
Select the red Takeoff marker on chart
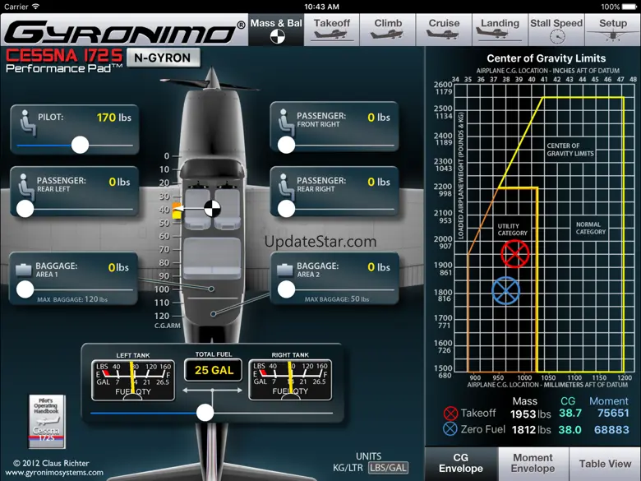(x=514, y=254)
